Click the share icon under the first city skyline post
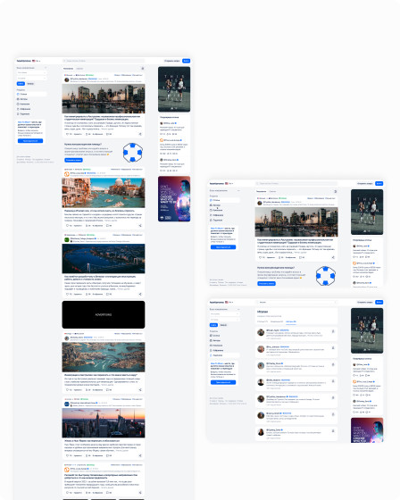Viewport: 400px width, 500px height. [x=140, y=134]
